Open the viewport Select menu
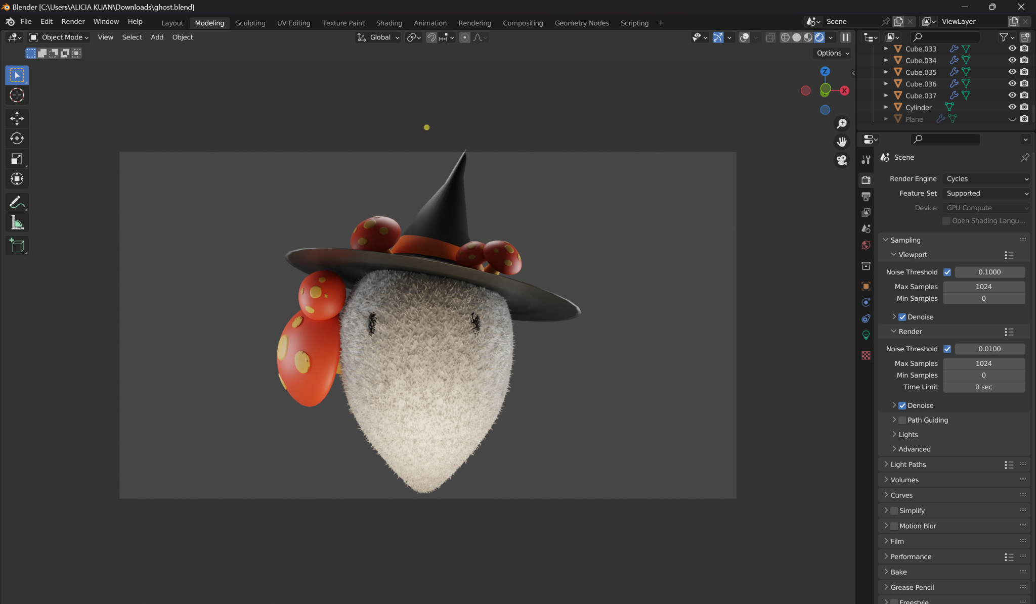1036x604 pixels. point(132,37)
